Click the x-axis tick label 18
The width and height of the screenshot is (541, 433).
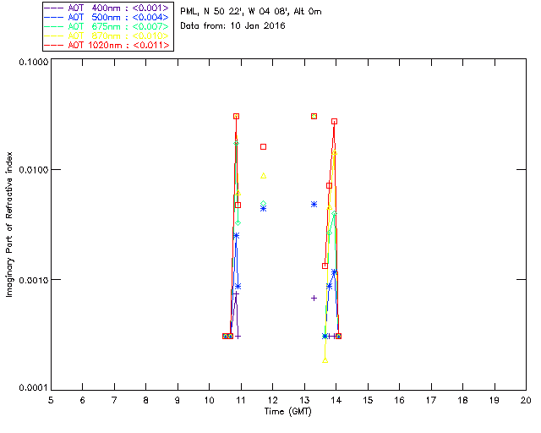[462, 400]
